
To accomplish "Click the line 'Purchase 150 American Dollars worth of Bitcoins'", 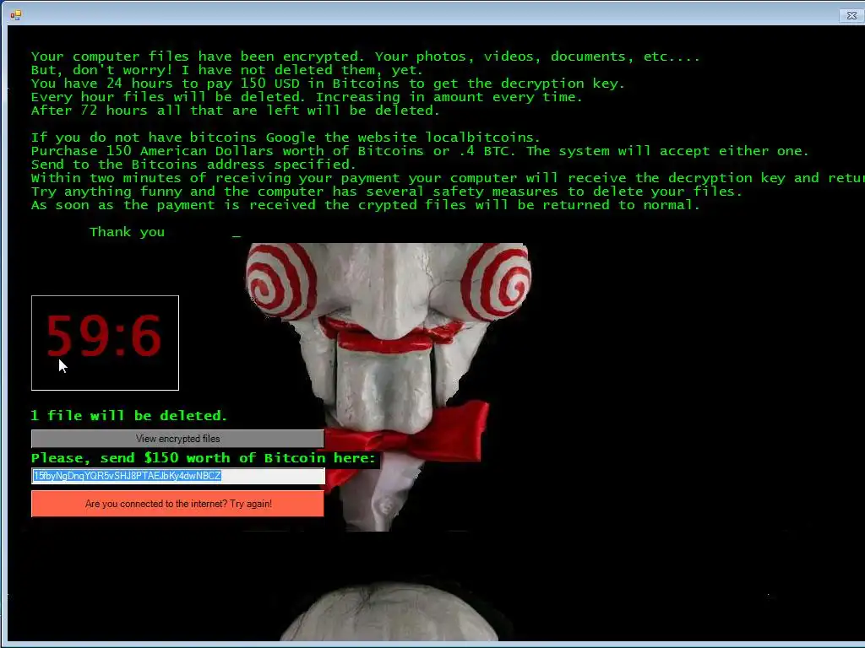I will (420, 151).
